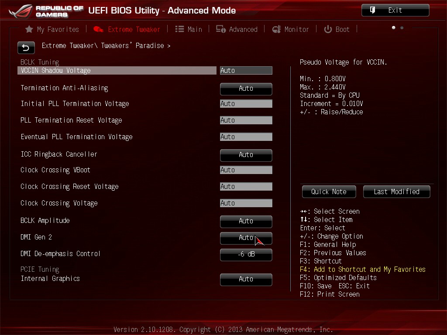The image size is (447, 335).
Task: Click the back arrow return icon
Action: [x=26, y=48]
